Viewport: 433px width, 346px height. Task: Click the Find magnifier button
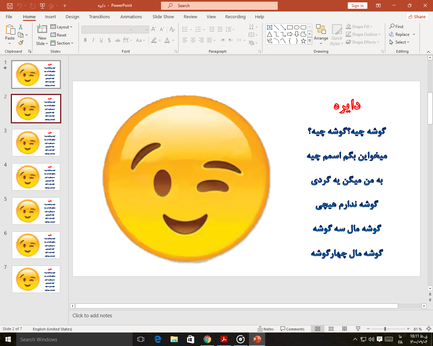[x=396, y=26]
